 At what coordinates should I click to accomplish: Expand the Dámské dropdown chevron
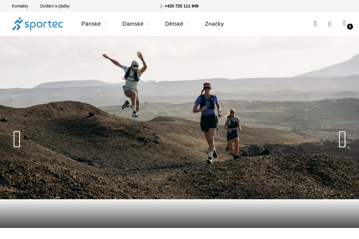click(x=147, y=24)
